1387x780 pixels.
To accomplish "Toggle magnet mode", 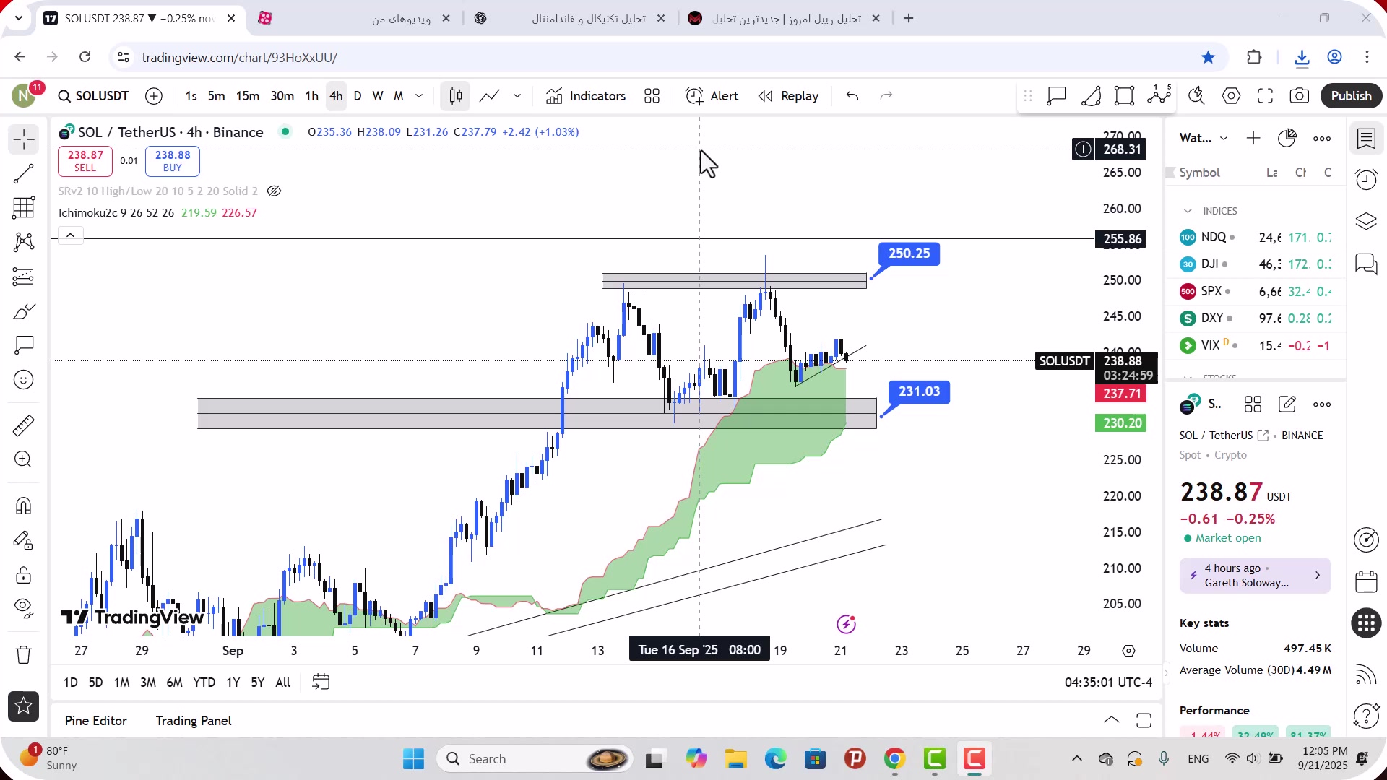I will [x=24, y=506].
